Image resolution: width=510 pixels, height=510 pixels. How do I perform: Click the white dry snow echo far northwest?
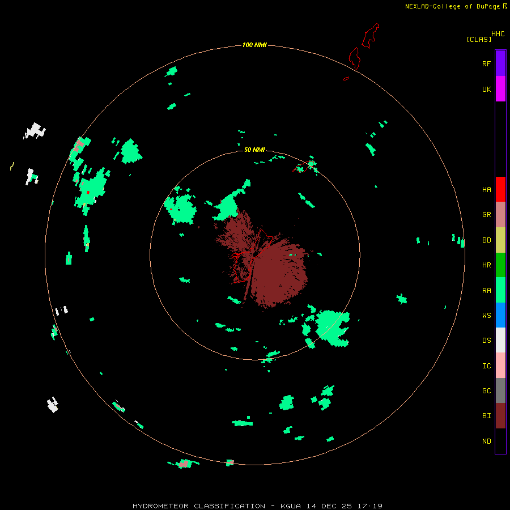pos(35,131)
